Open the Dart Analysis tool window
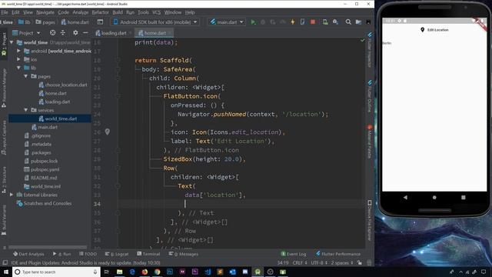The height and width of the screenshot is (277, 492). pos(28,254)
